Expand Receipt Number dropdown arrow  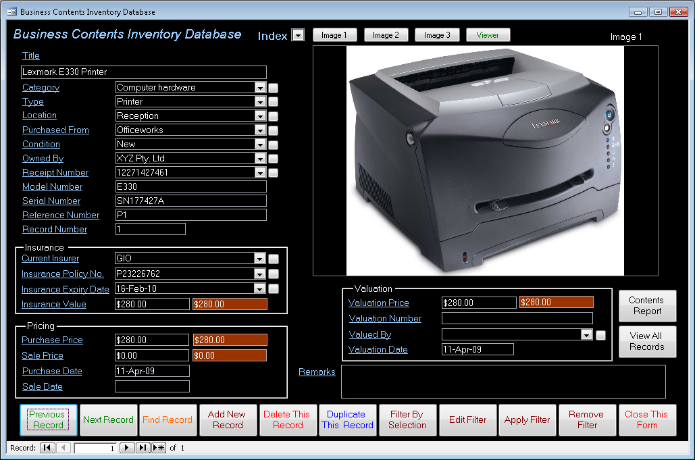click(261, 173)
